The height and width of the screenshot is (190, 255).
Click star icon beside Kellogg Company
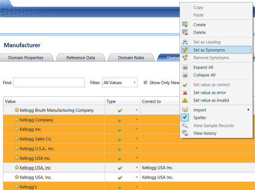pos(17,120)
